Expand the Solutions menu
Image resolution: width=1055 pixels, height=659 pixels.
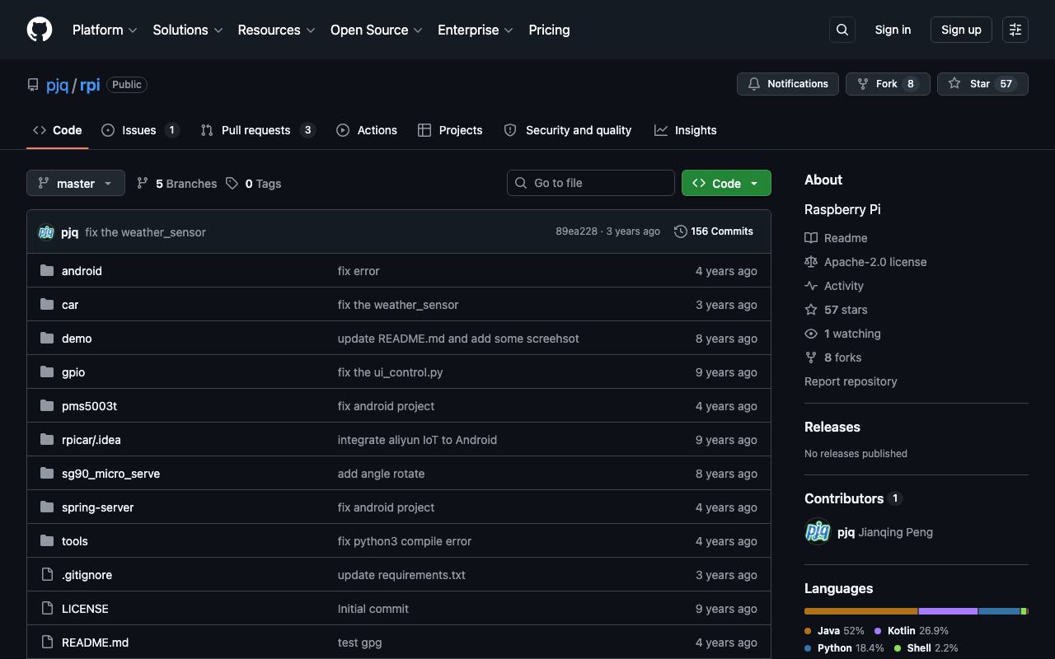[188, 30]
